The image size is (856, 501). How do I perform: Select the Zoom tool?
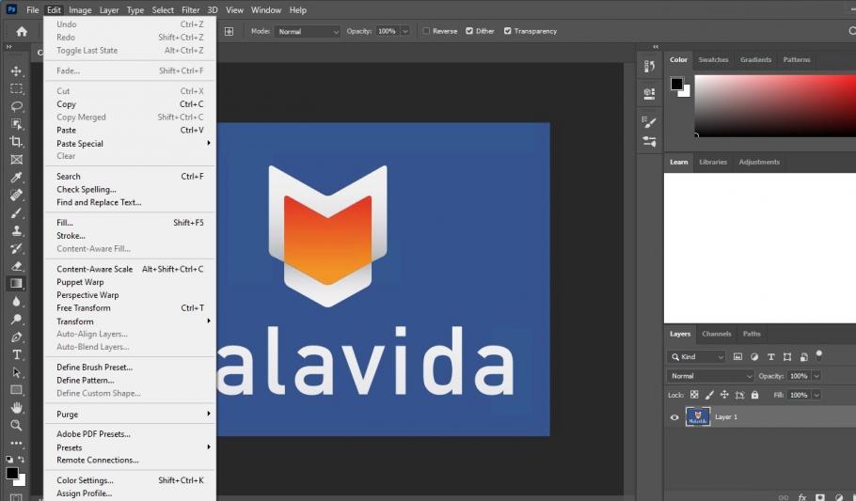16,425
